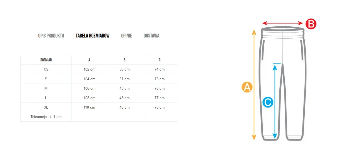Click the blue C circle marker
Image resolution: width=360 pixels, height=155 pixels.
tap(268, 102)
